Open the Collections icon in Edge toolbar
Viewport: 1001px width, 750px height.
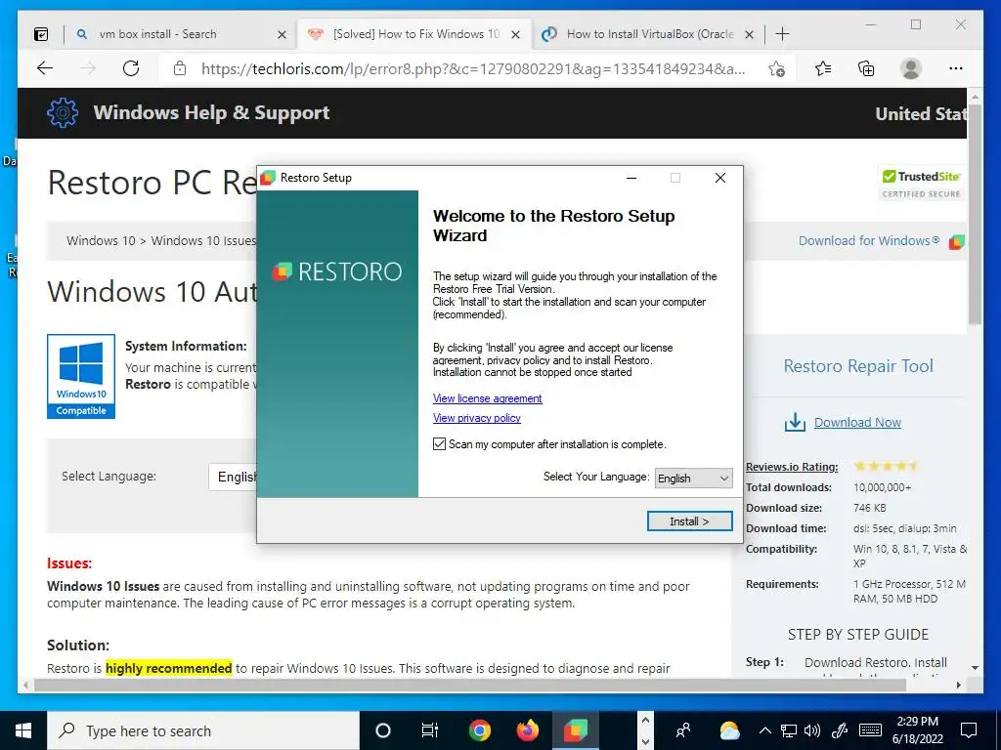(866, 68)
